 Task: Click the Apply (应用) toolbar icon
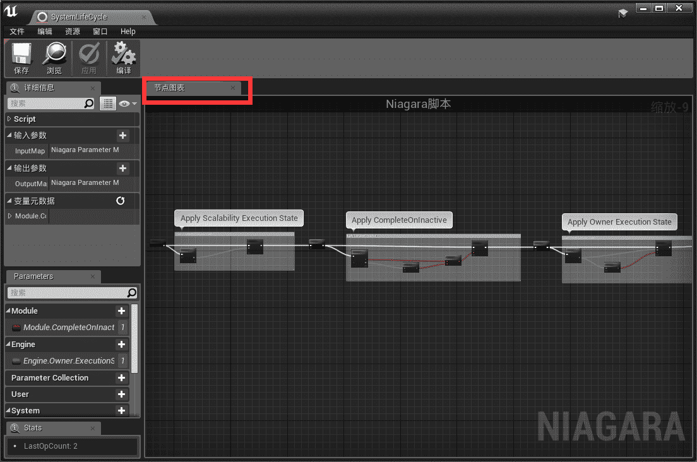pyautogui.click(x=89, y=55)
